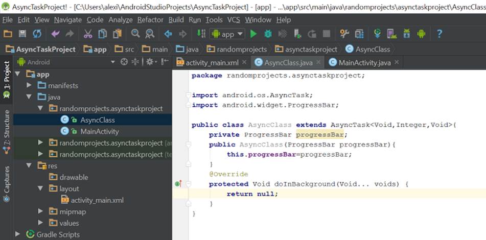Click the Paste clipboard icon
This screenshot has width=486, height=240.
pyautogui.click(x=117, y=34)
